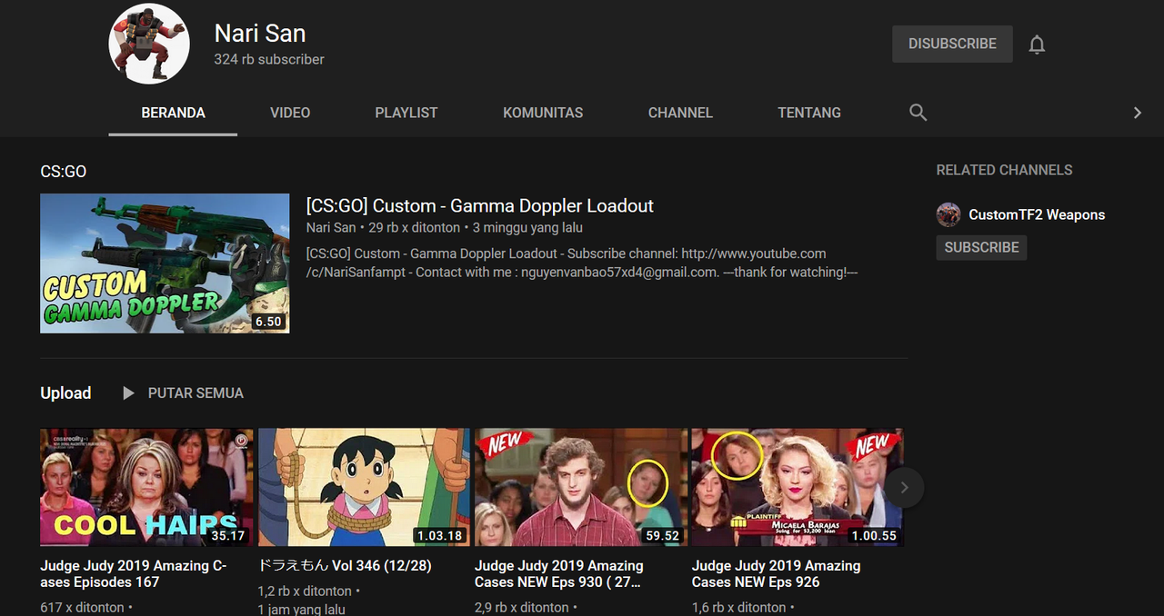Image resolution: width=1164 pixels, height=616 pixels.
Task: Click the Judge Judy NEW Eps 930 title
Action: (559, 574)
